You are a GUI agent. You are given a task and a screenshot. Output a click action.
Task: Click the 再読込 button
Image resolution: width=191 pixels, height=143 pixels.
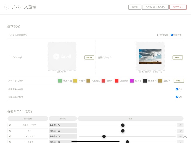point(135,7)
